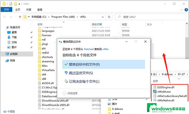Click Program Files (x86) in address path
This screenshot has width=189, height=114.
pos(63,17)
